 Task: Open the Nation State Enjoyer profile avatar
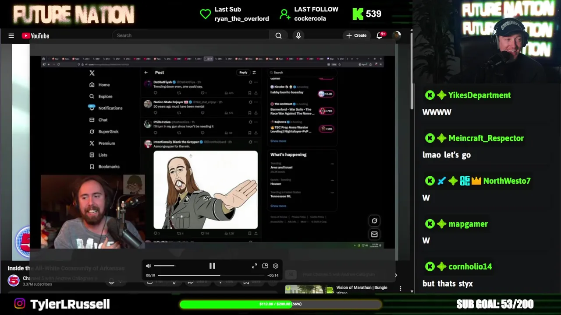pos(148,104)
